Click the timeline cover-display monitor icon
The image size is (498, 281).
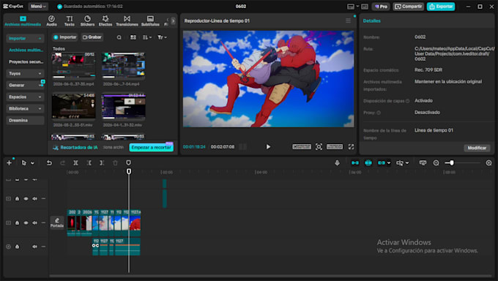423,163
